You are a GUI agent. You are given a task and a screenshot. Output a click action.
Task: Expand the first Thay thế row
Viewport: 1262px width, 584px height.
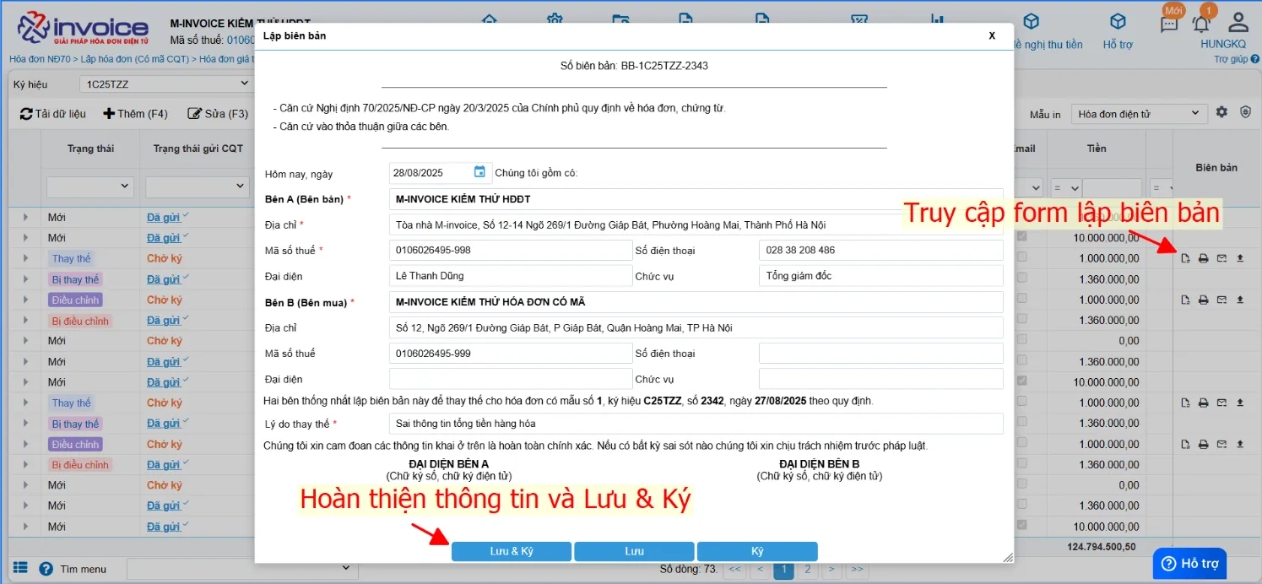point(25,259)
